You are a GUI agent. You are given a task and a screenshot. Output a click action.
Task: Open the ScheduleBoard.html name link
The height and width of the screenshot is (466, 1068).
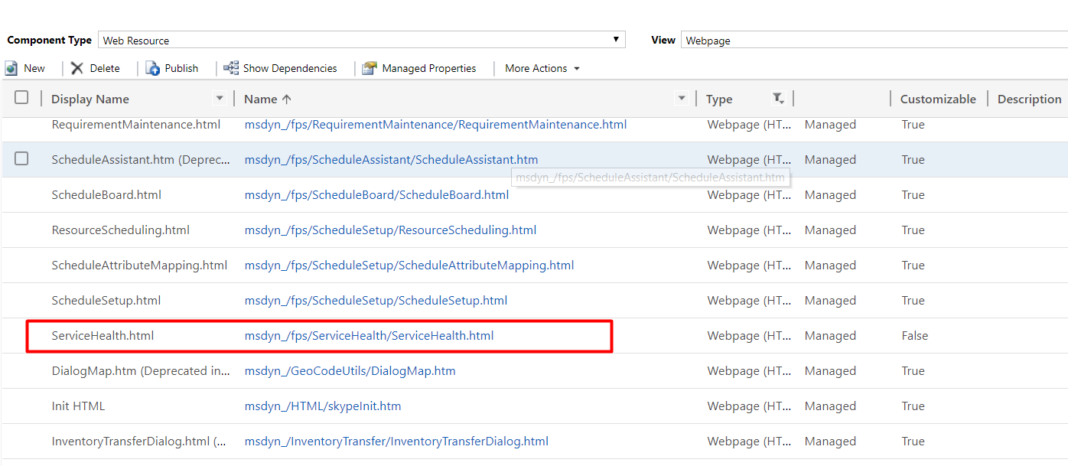pyautogui.click(x=376, y=194)
